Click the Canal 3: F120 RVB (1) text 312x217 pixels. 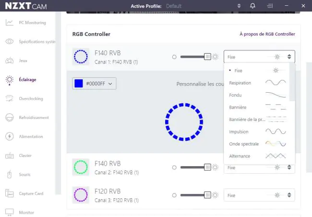pyautogui.click(x=117, y=201)
